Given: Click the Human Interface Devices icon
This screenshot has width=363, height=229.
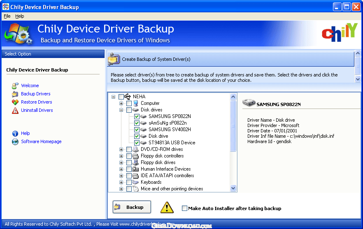Looking at the screenshot, I should point(135,169).
